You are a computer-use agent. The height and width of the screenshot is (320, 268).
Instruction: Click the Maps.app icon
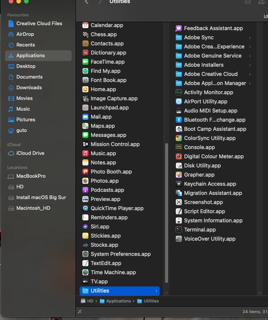coord(85,126)
